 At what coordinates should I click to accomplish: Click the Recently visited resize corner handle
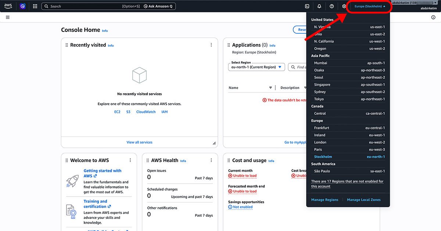click(x=214, y=143)
